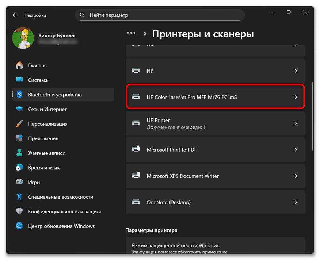Minimize the Настройки window

pyautogui.click(x=272, y=12)
